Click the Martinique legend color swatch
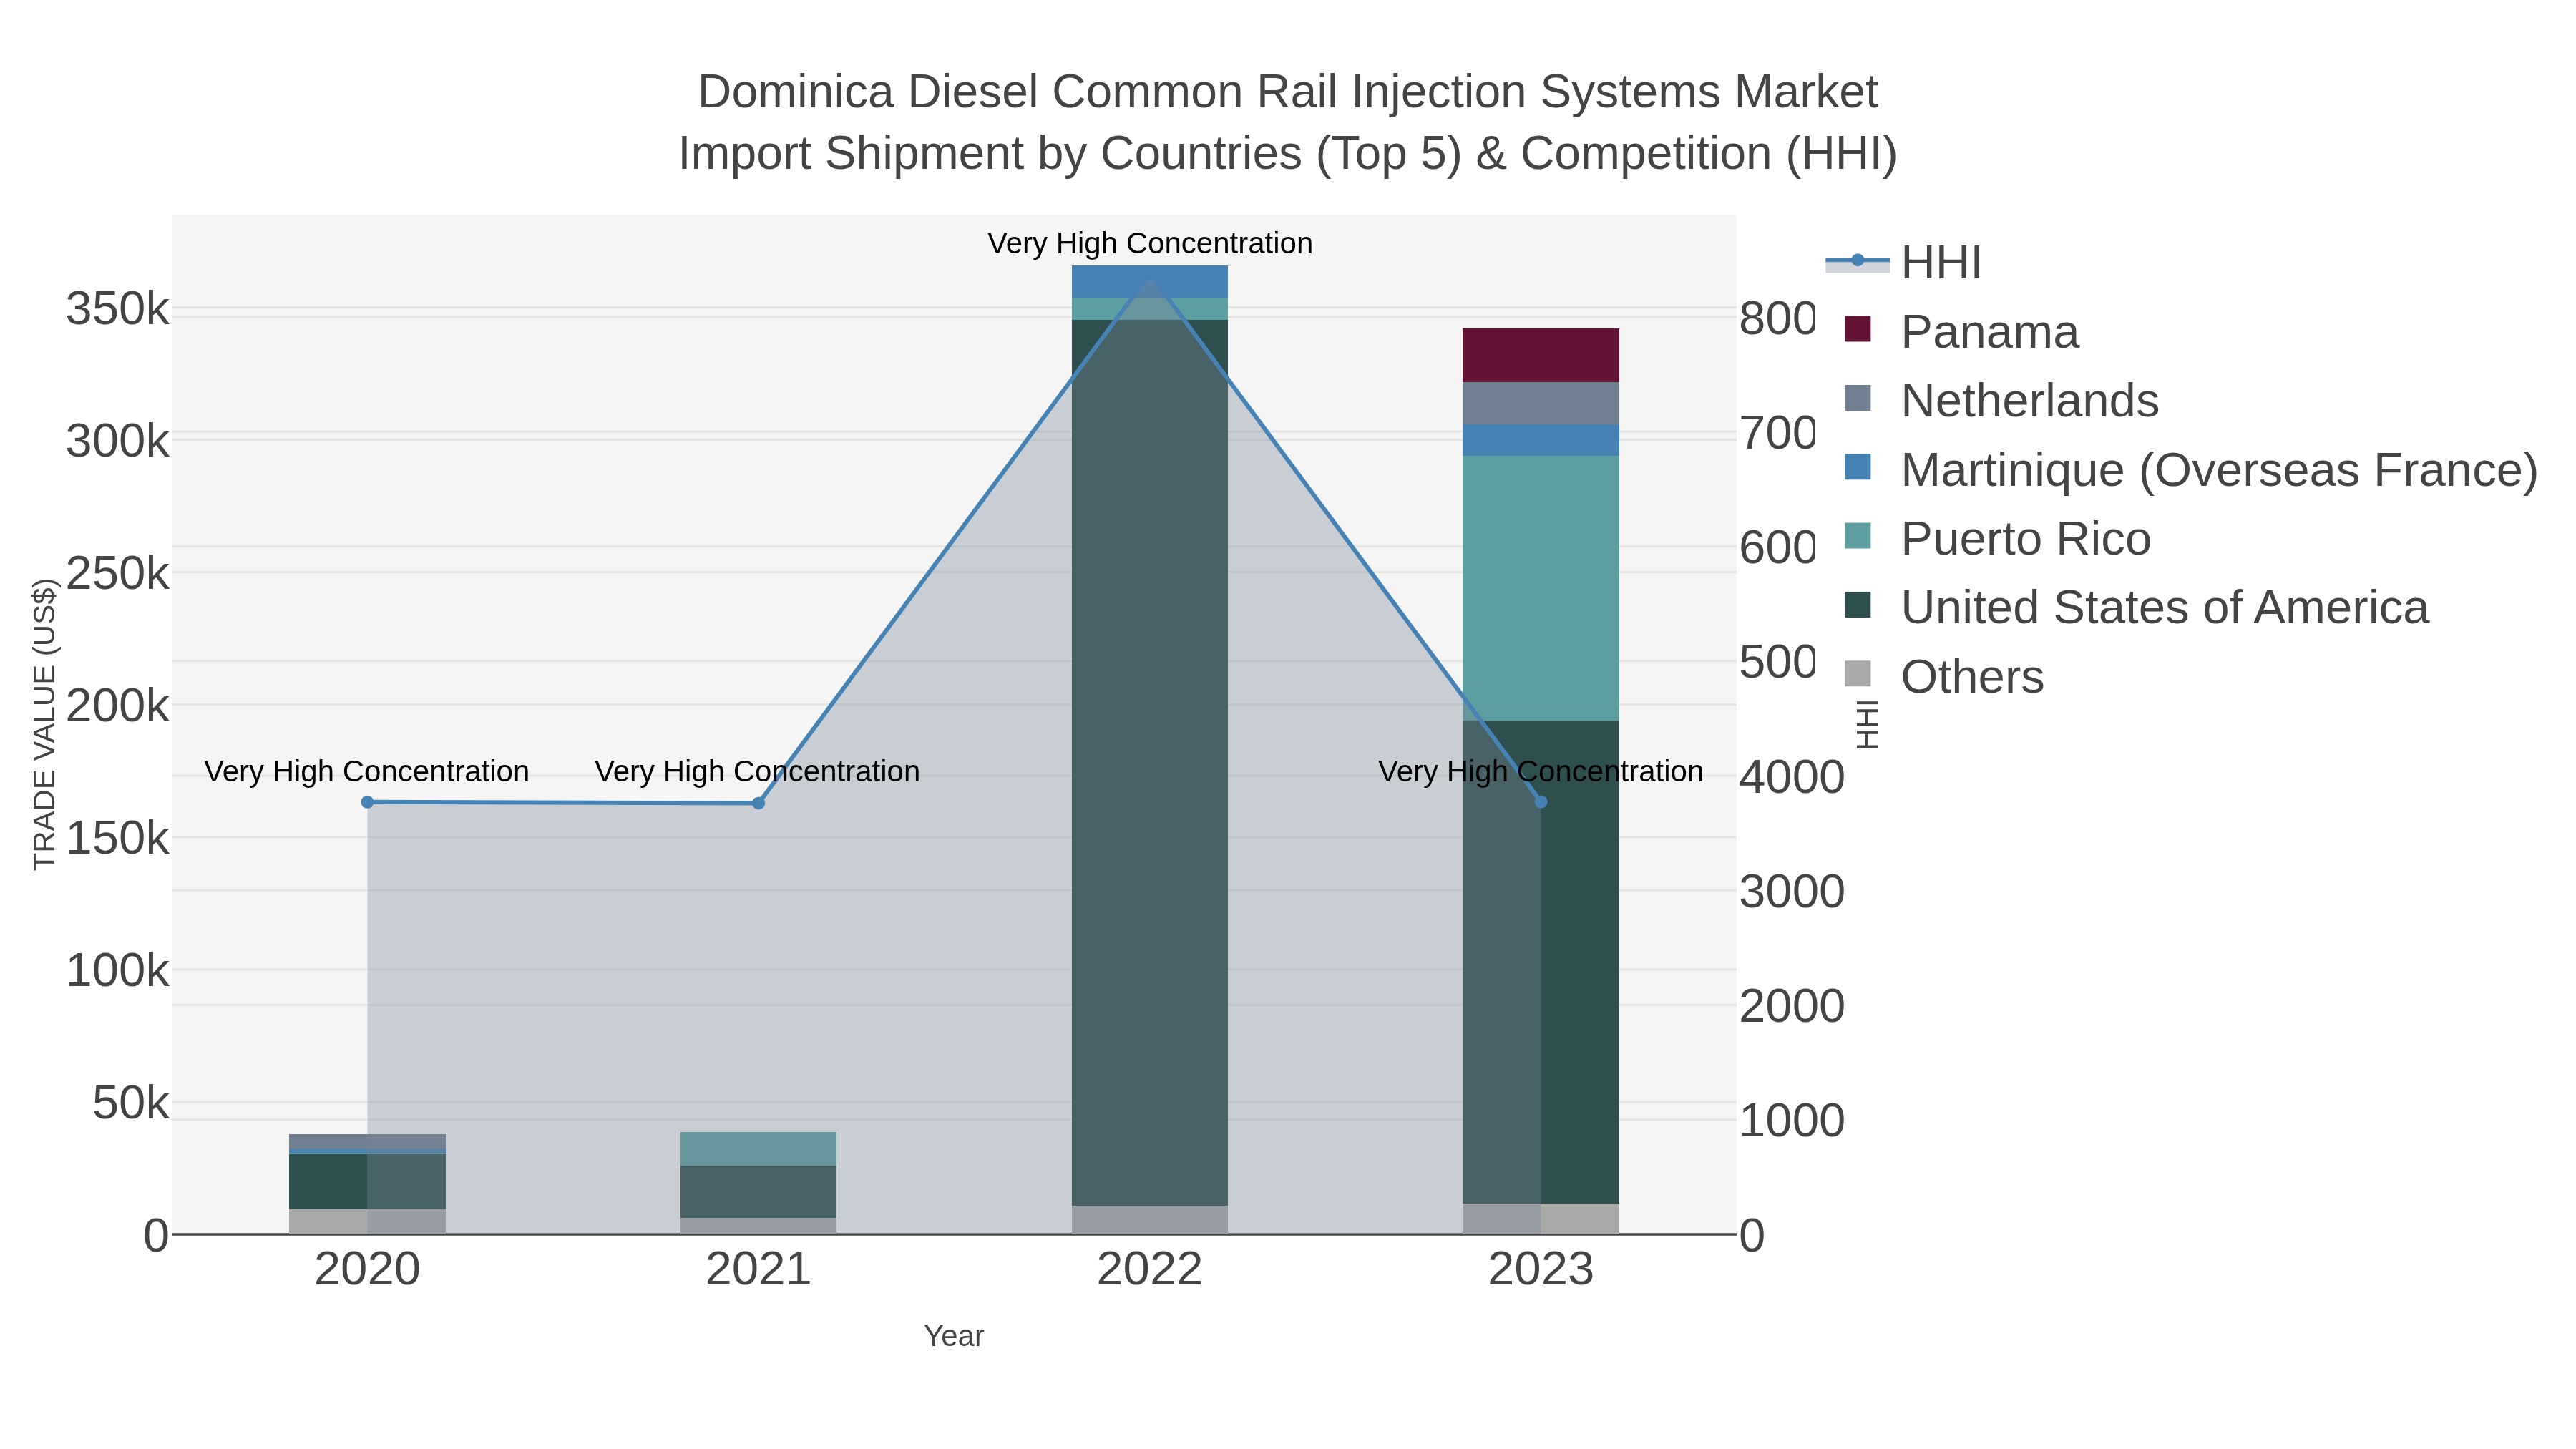This screenshot has height=1449, width=2576. [1857, 467]
